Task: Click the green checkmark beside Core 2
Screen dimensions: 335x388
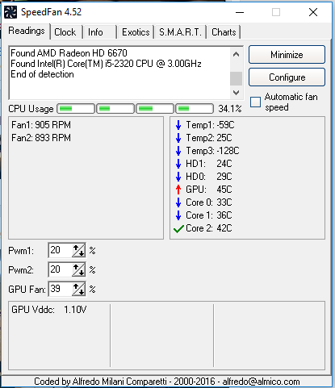Action: tap(178, 229)
